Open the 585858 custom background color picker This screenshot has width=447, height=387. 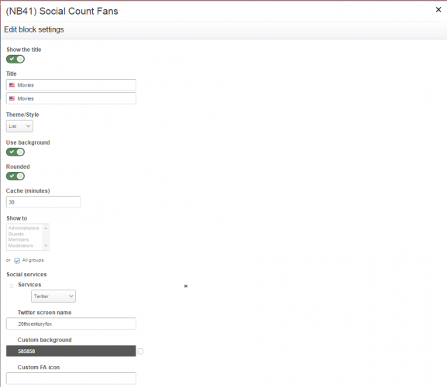coord(71,351)
